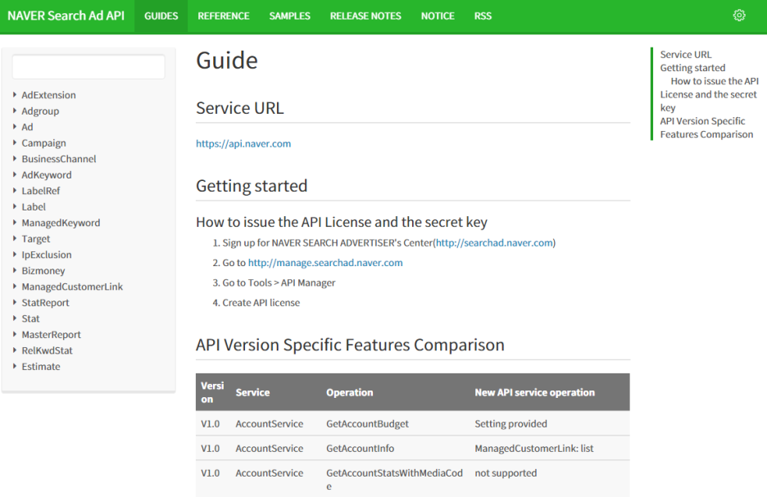Image resolution: width=767 pixels, height=497 pixels.
Task: Click the NAVER Search Ad API logo
Action: (x=66, y=16)
